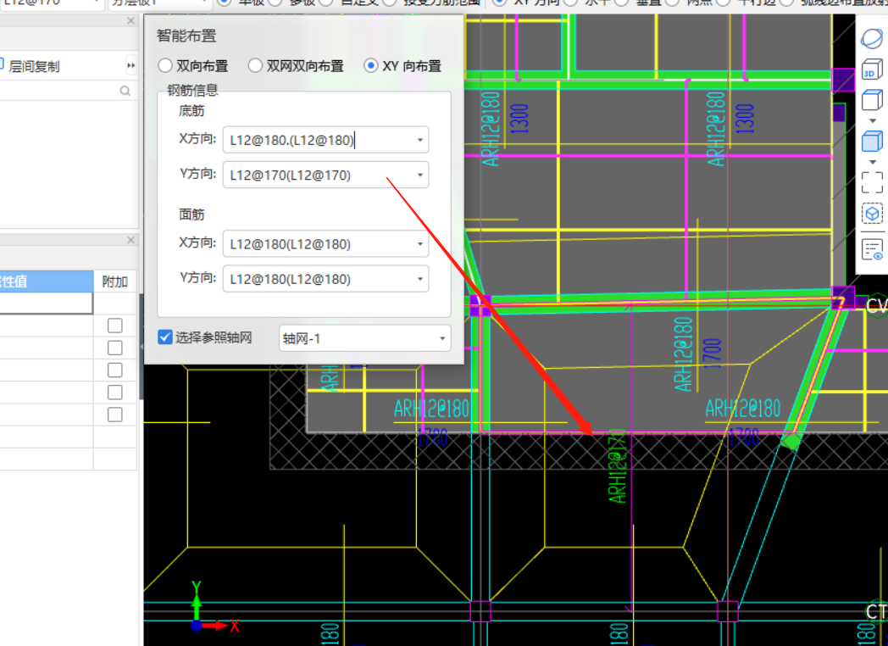Screen dimensions: 888x646
Task: Click the 钢筋信息 group label
Action: [x=192, y=90]
